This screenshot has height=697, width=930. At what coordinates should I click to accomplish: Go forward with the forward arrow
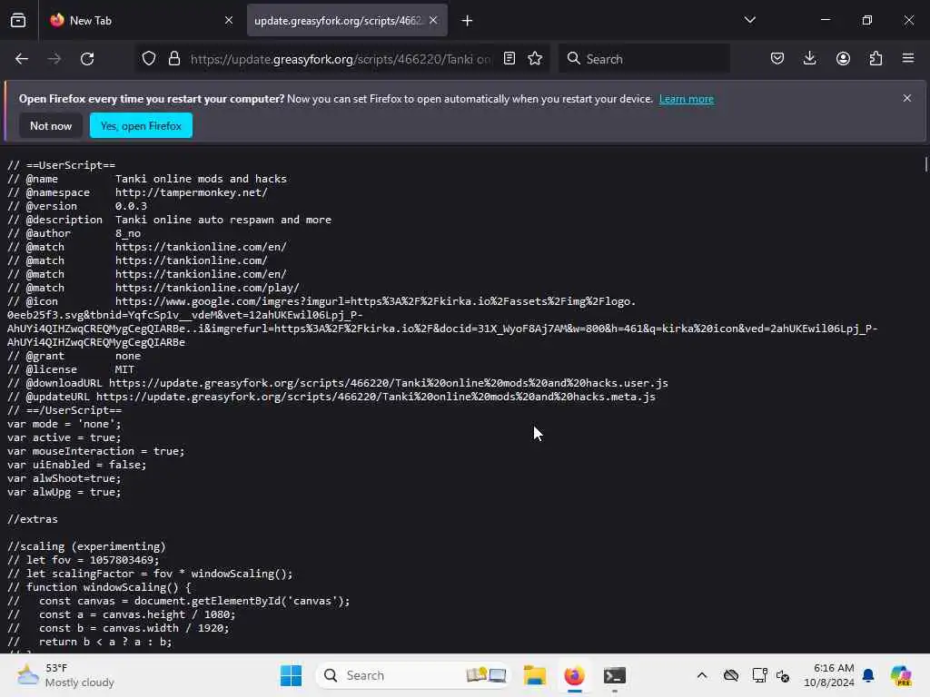click(54, 59)
